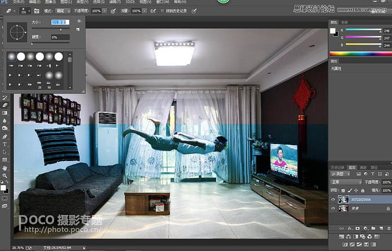This screenshot has height=251, width=392.
Task: Toggle erase to history checkbox
Action: 162,11
